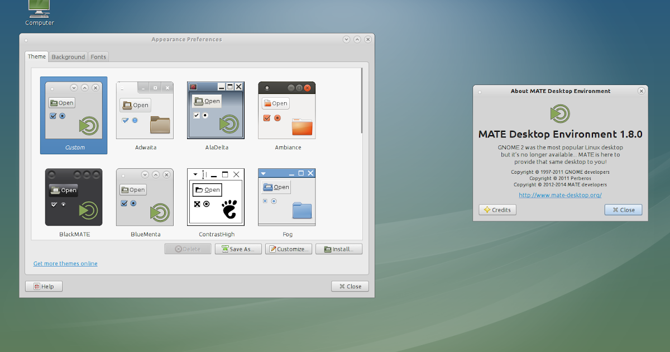
Task: Click the greyed Delete button
Action: [x=188, y=249]
